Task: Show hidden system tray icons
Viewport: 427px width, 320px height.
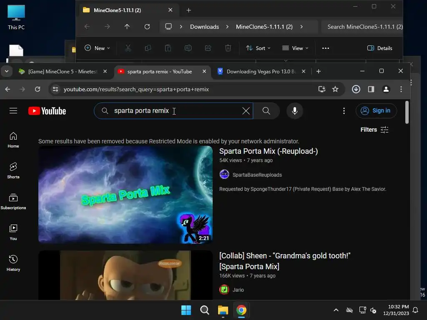Action: click(336, 310)
